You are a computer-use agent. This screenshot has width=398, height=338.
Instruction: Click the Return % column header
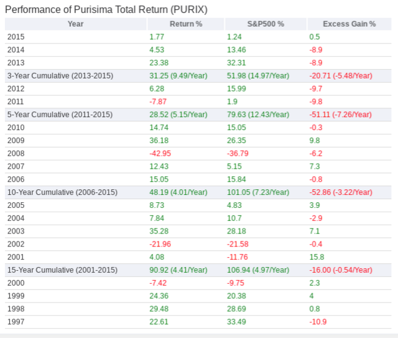click(x=186, y=24)
